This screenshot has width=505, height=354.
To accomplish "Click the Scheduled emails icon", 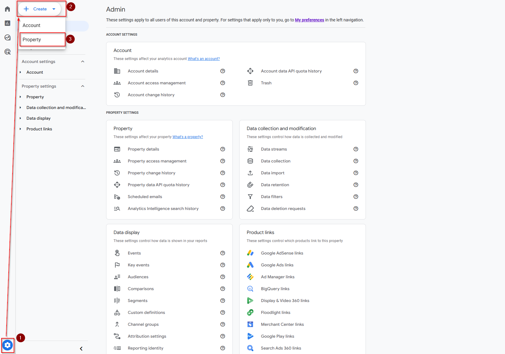I will tap(117, 197).
